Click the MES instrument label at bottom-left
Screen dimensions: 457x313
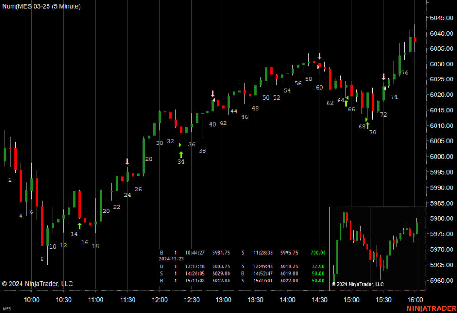pos(7,309)
